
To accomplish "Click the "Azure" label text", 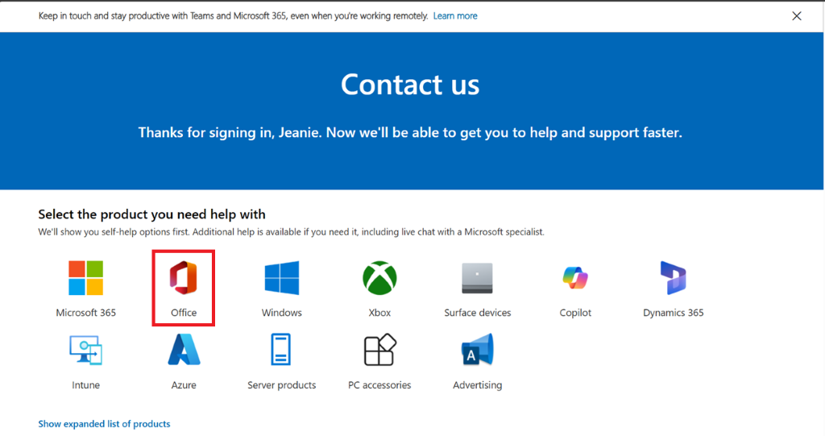I will click(184, 385).
